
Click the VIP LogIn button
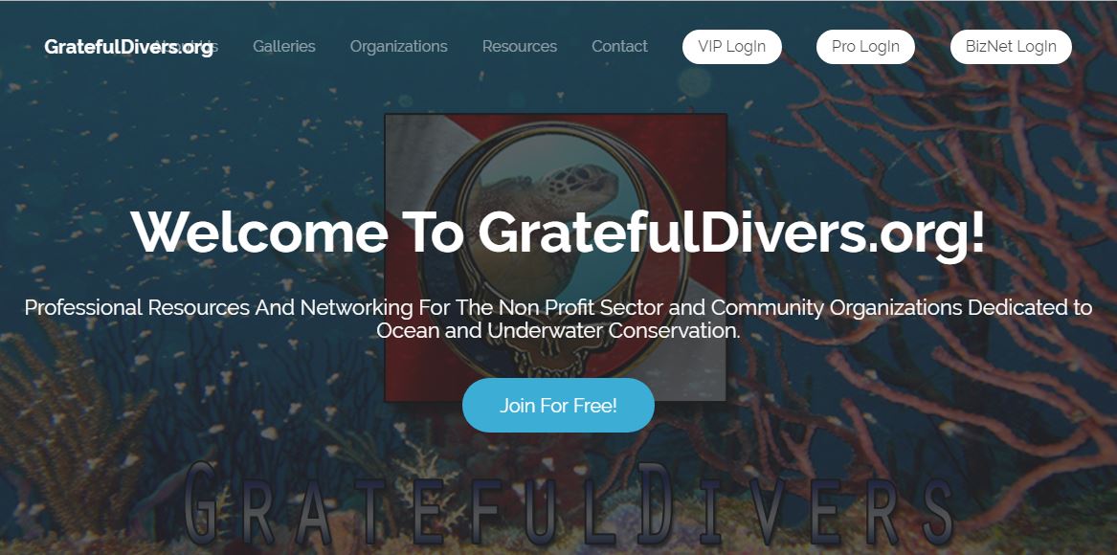pos(731,47)
